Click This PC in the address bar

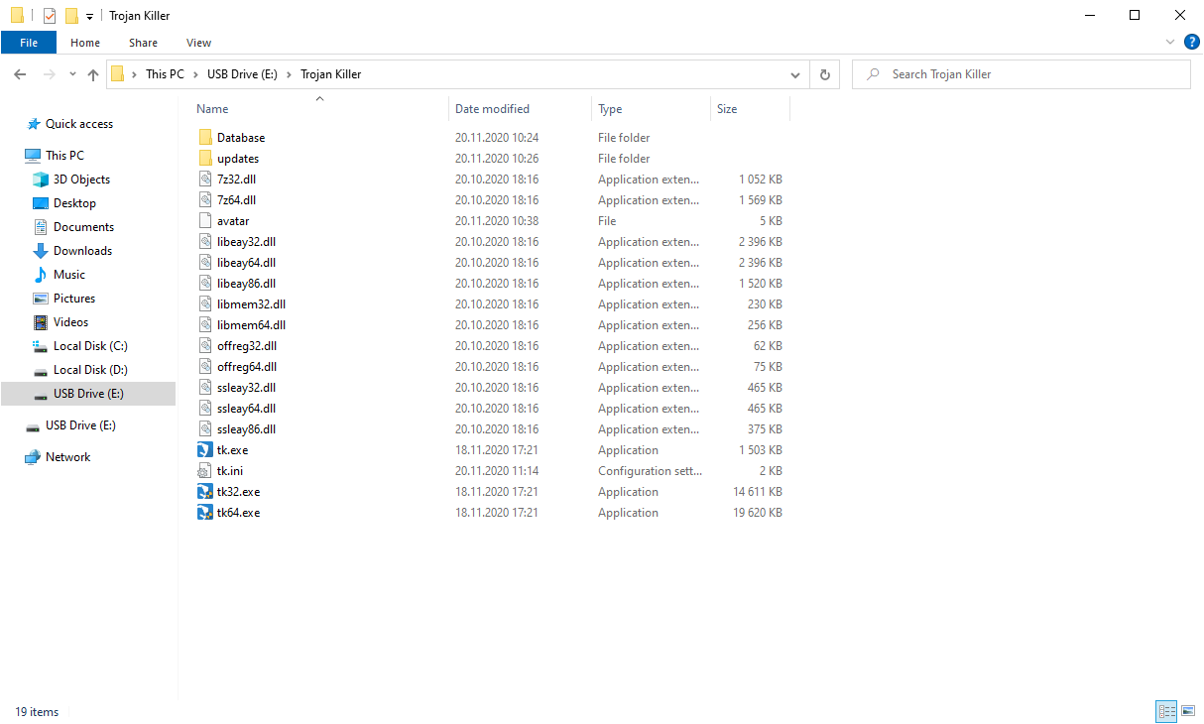[x=165, y=74]
